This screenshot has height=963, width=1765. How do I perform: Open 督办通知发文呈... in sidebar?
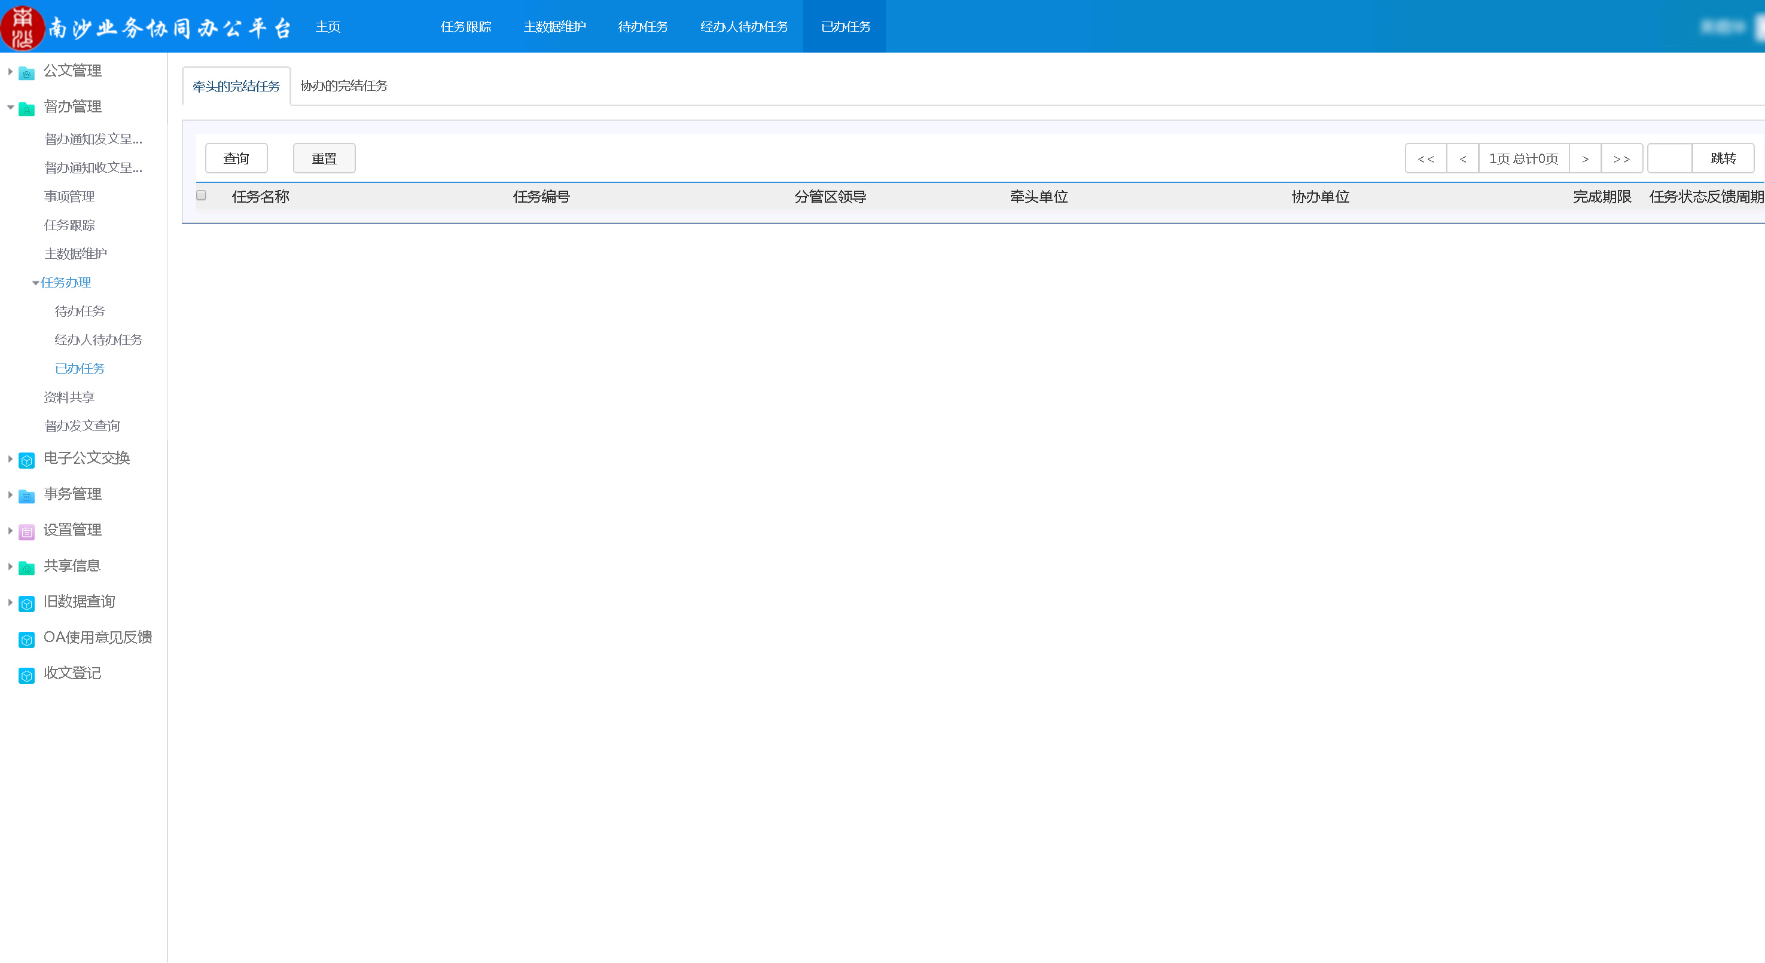coord(93,139)
